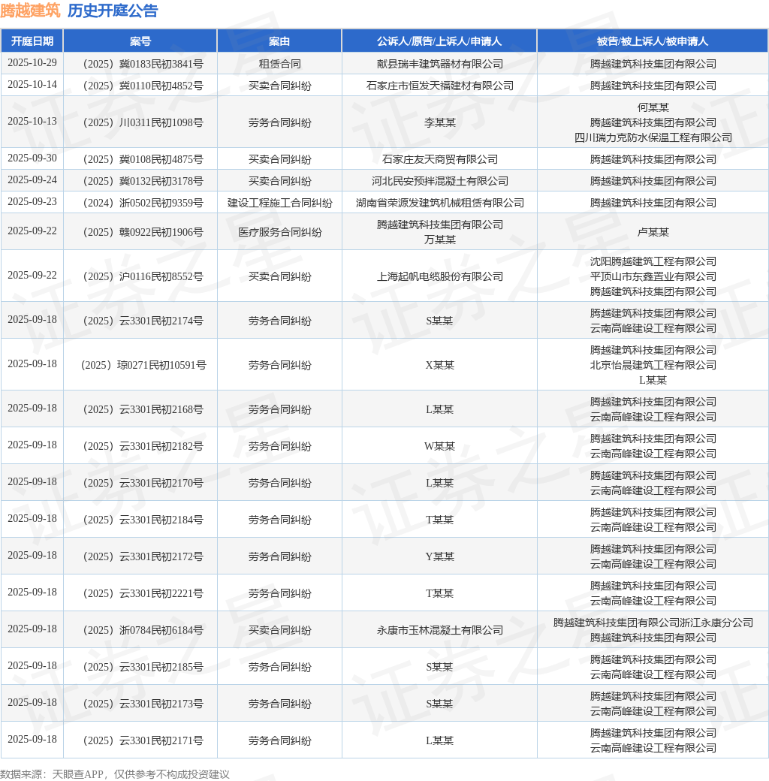Click plaintiff 永康市玉林混凝土有限公司
Viewport: 769px width, 781px height.
pos(439,631)
